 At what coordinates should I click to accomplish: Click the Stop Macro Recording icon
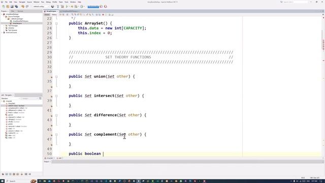click(106, 15)
